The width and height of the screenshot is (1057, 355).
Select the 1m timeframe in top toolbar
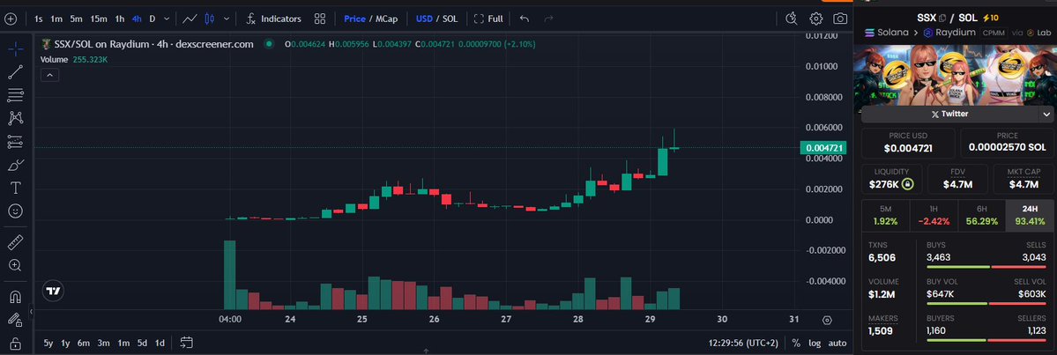tap(56, 18)
